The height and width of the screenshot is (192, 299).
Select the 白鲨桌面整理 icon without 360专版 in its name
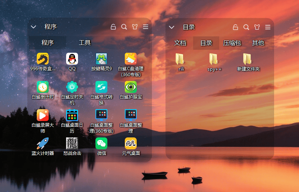(131, 115)
